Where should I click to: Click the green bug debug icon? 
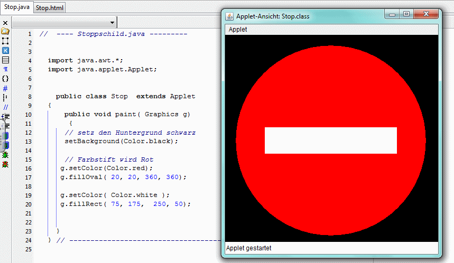click(x=5, y=155)
